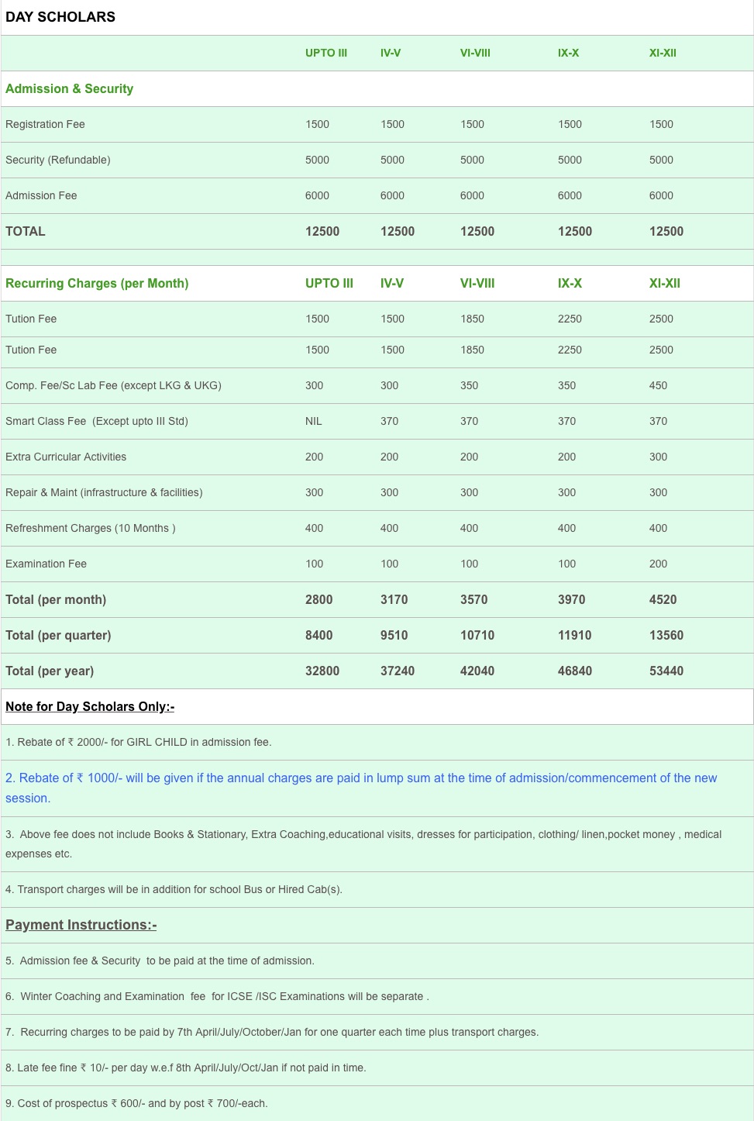The image size is (754, 1121).
Task: Click the Security (Refundable) row label
Action: [58, 160]
